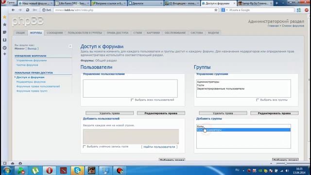Click the plus icon in Opera sidebar

pyautogui.click(x=5, y=54)
